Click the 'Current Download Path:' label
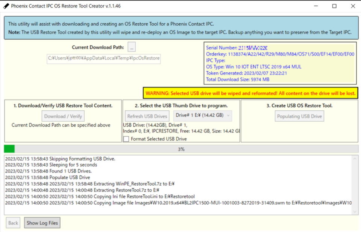 (x=98, y=47)
